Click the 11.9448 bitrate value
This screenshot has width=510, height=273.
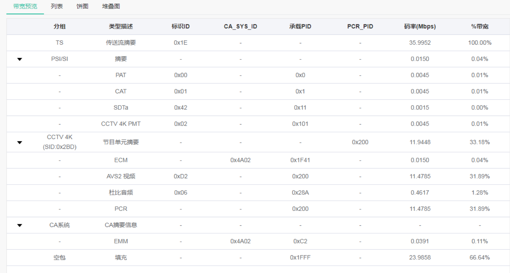tap(420, 142)
